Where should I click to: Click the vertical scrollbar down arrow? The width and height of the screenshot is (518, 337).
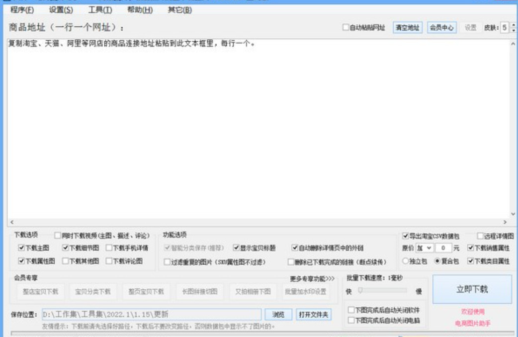pos(513,214)
